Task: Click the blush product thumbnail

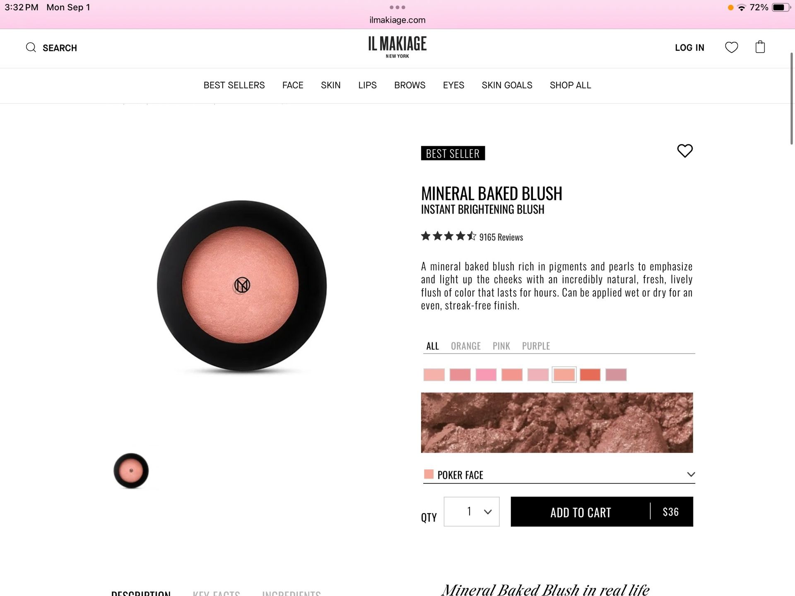Action: (x=131, y=471)
